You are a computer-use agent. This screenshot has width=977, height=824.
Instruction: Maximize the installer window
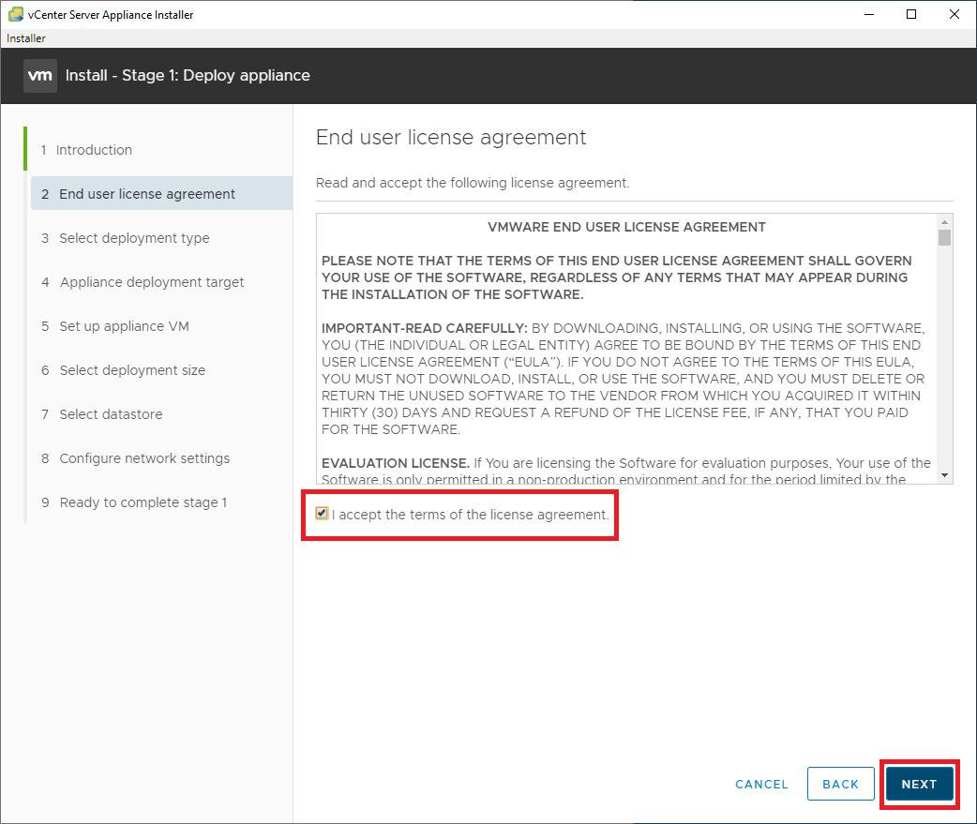(x=911, y=14)
